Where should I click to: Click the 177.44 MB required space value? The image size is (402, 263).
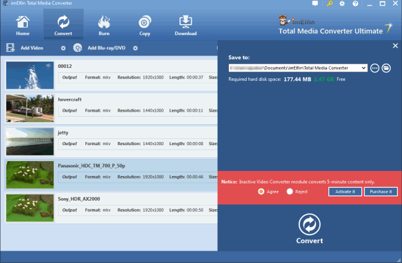(297, 79)
